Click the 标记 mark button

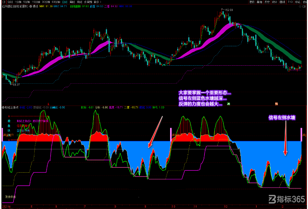coord(298,2)
